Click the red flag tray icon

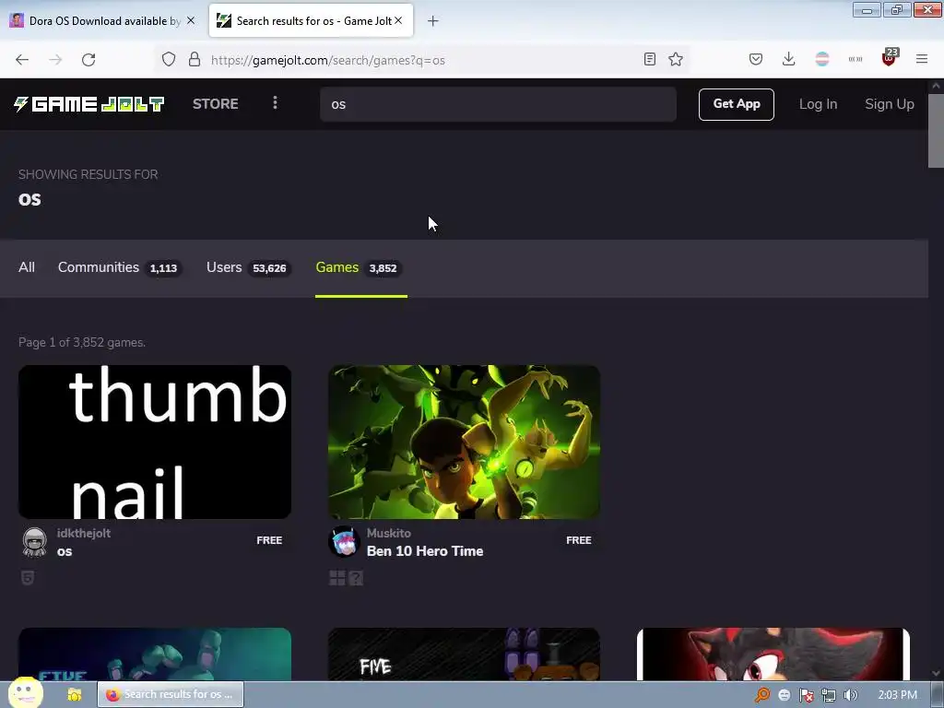(806, 695)
